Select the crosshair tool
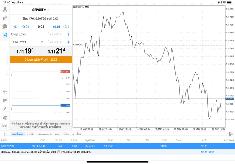Screen dimensions: 235x164 [x=5, y=91]
